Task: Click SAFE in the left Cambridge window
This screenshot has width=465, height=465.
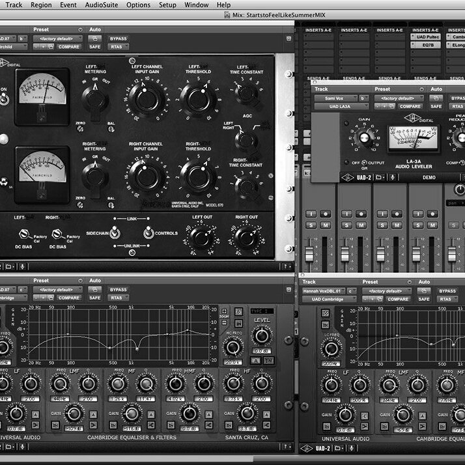Action: (x=94, y=298)
